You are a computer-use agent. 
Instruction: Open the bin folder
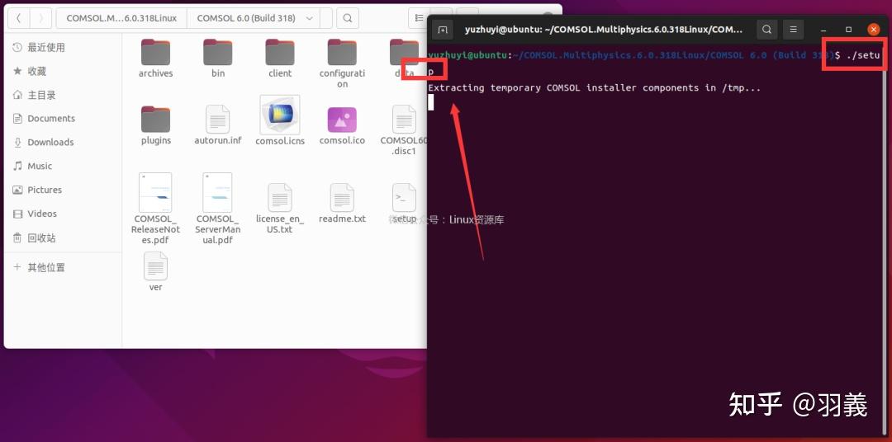click(x=218, y=52)
